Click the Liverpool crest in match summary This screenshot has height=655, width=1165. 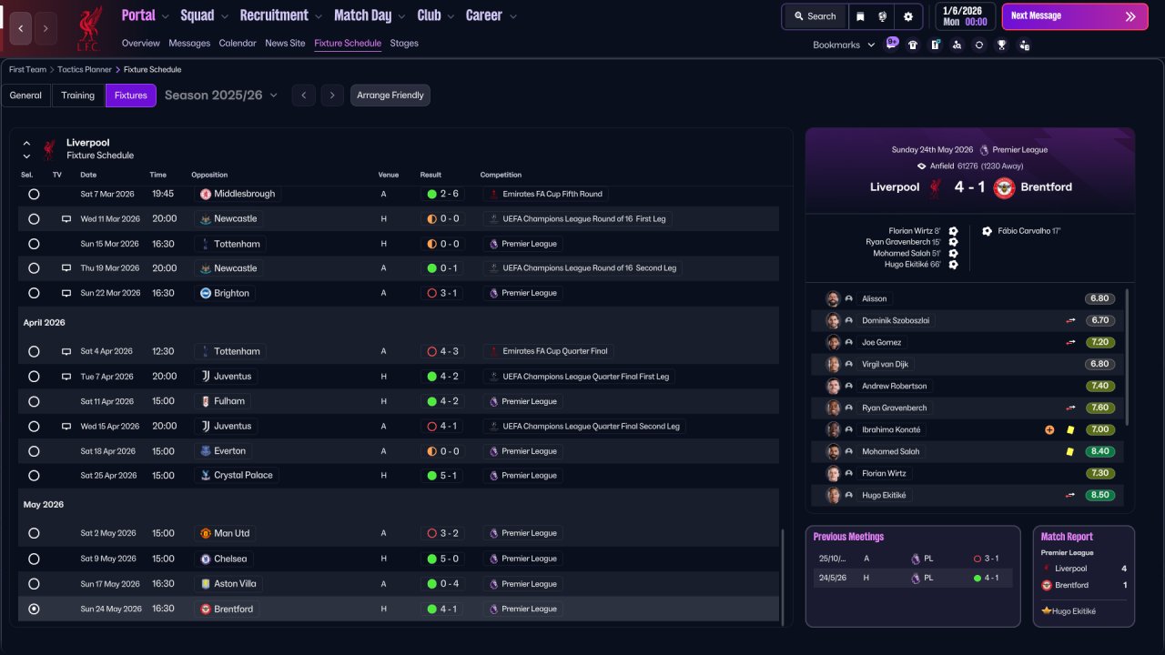(935, 187)
